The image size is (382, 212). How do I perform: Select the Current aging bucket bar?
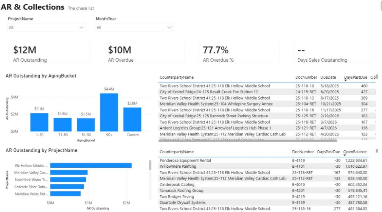132,120
